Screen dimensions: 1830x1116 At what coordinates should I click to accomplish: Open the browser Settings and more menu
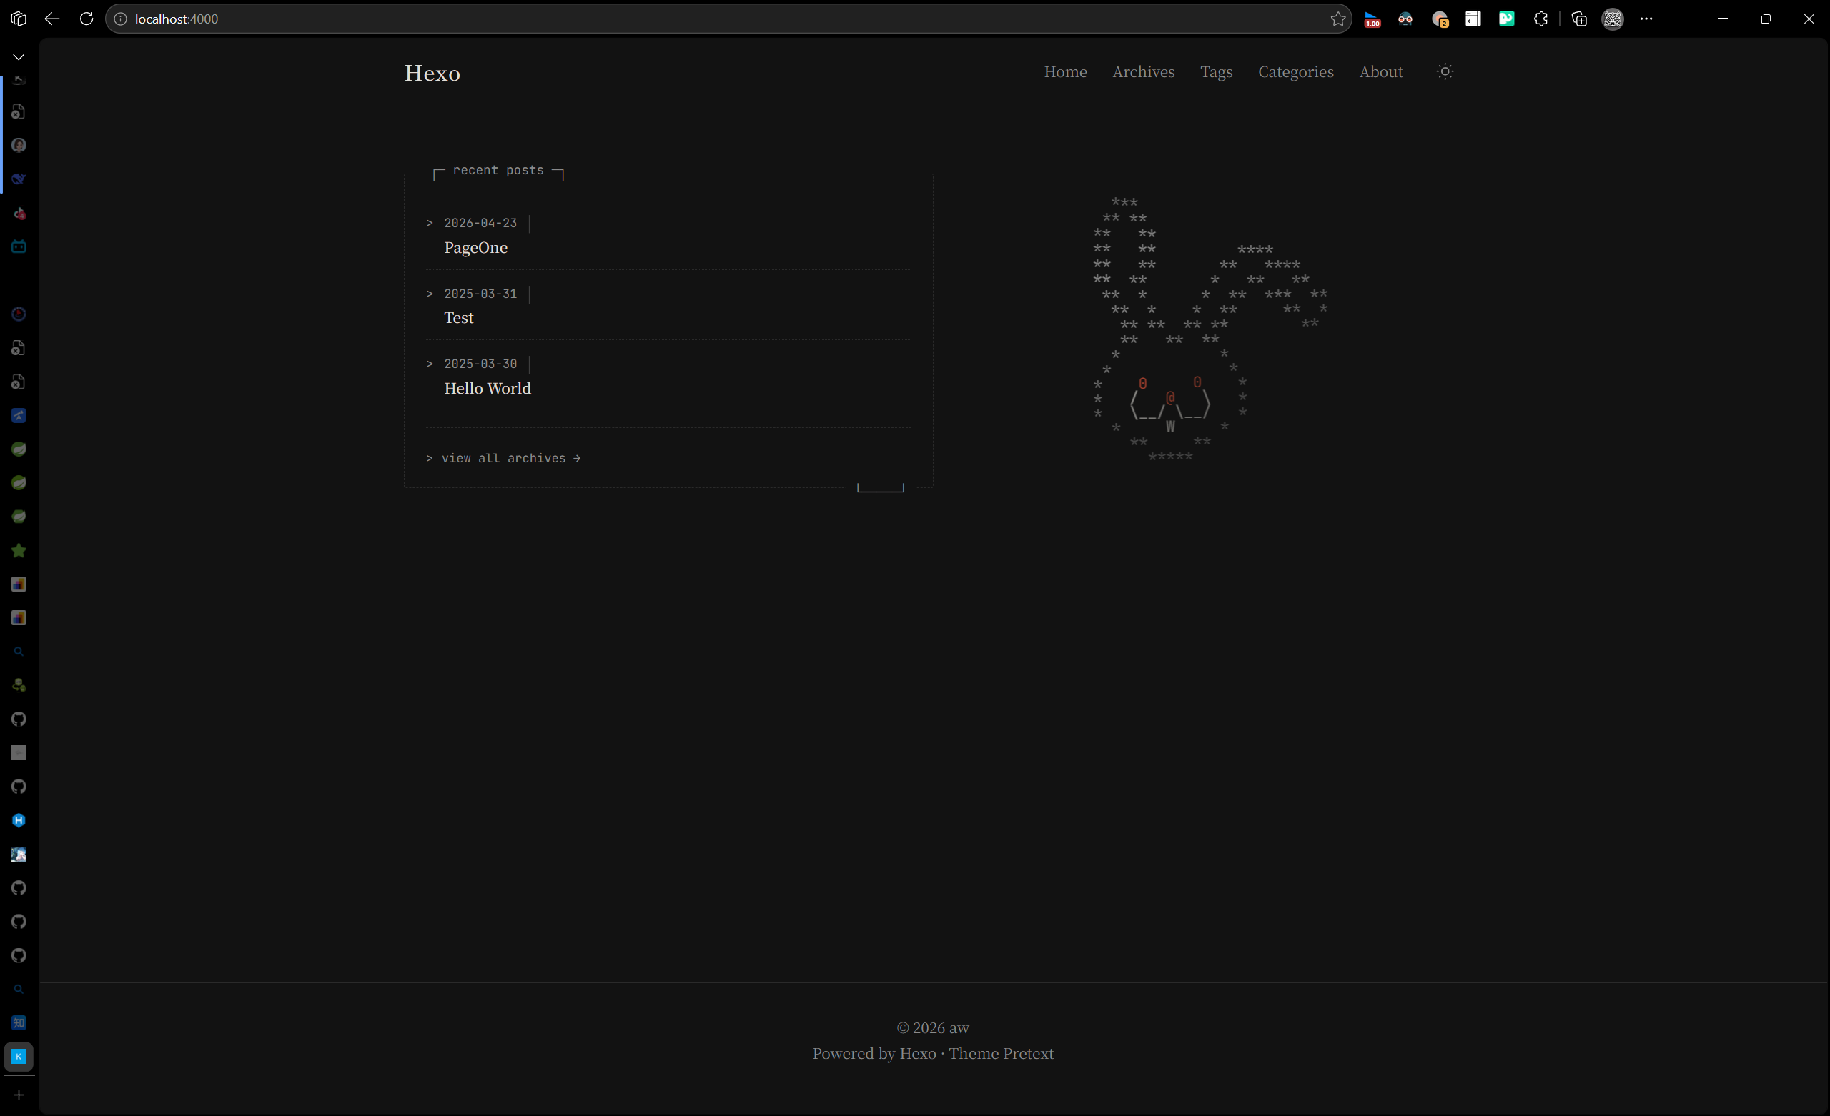(x=1646, y=19)
